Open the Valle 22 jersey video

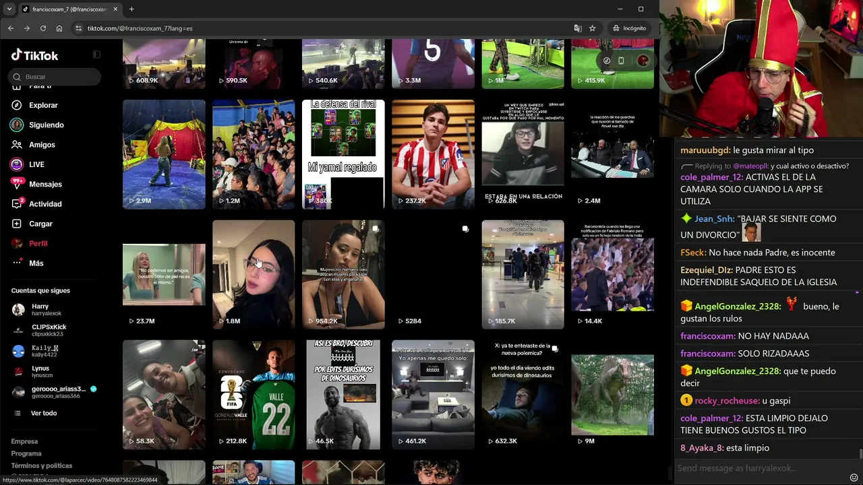[254, 395]
